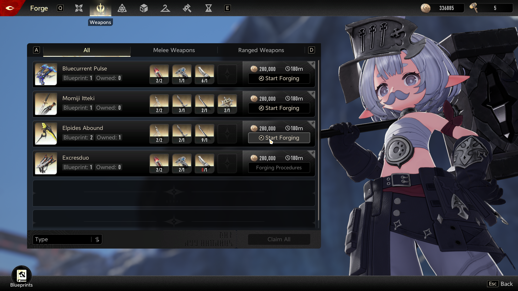Open the first forge category icon after Q
This screenshot has width=518, height=291.
tap(79, 8)
